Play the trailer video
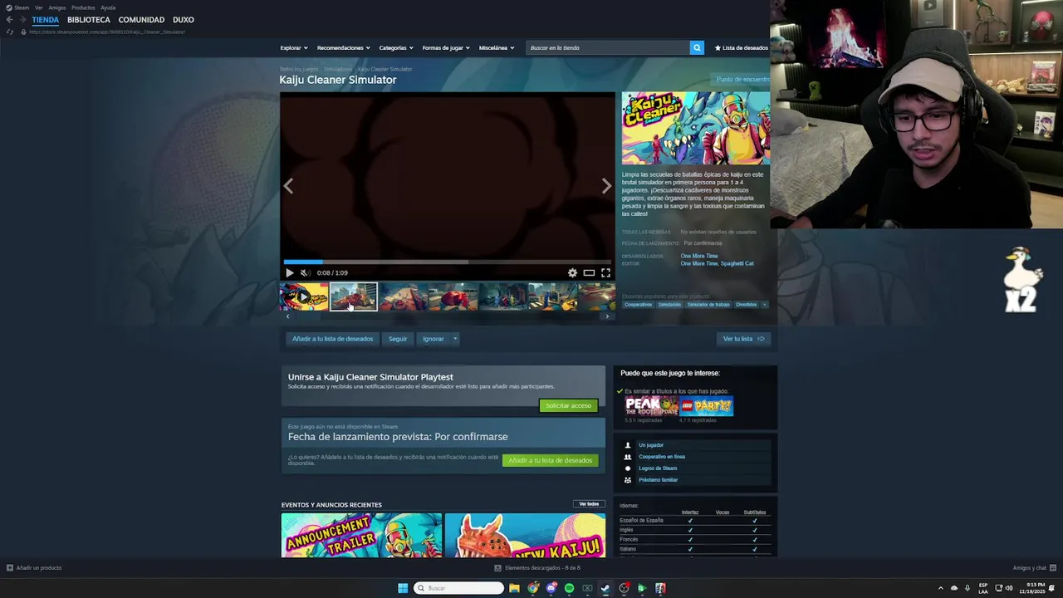The height and width of the screenshot is (598, 1063). (289, 272)
